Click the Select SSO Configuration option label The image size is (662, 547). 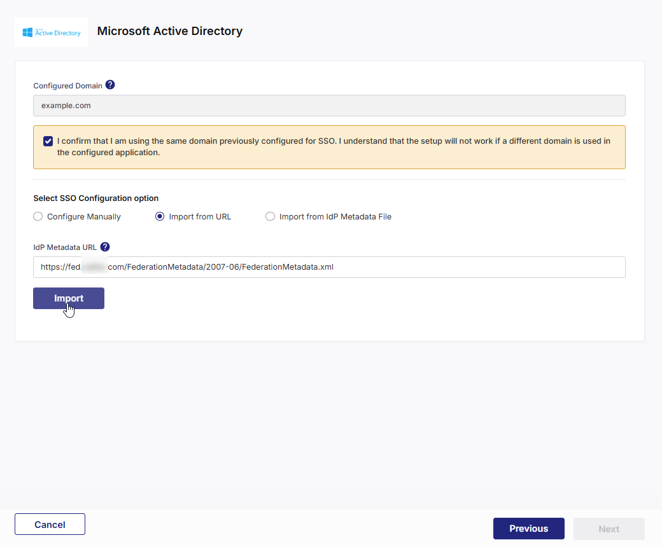coord(95,198)
